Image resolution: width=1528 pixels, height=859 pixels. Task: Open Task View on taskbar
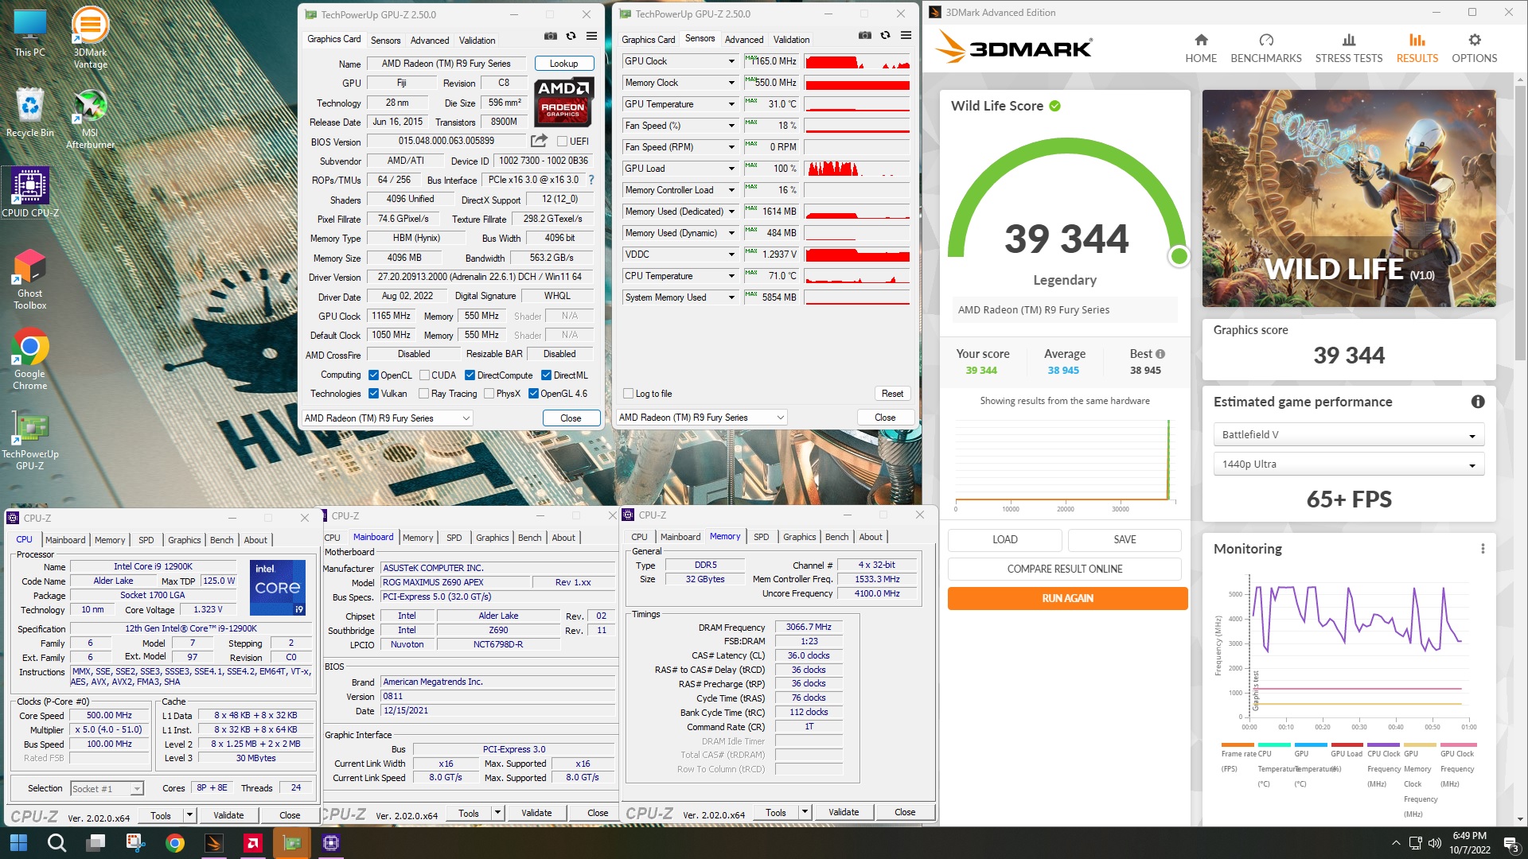click(96, 842)
